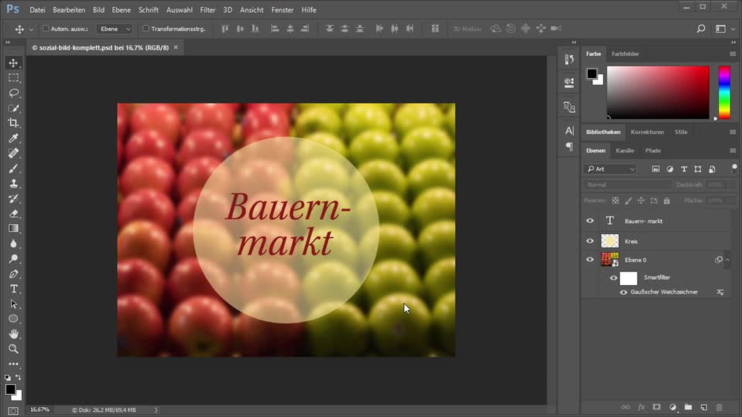Enable the Transformationsstrg. checkbox
Viewport: 742px width, 417px height.
(146, 29)
